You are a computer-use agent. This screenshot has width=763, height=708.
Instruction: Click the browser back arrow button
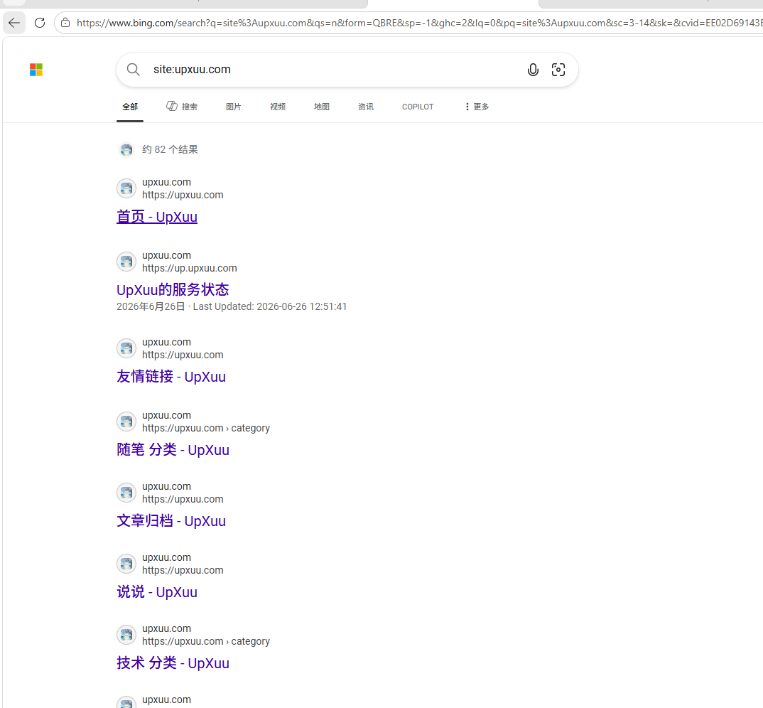[x=14, y=23]
